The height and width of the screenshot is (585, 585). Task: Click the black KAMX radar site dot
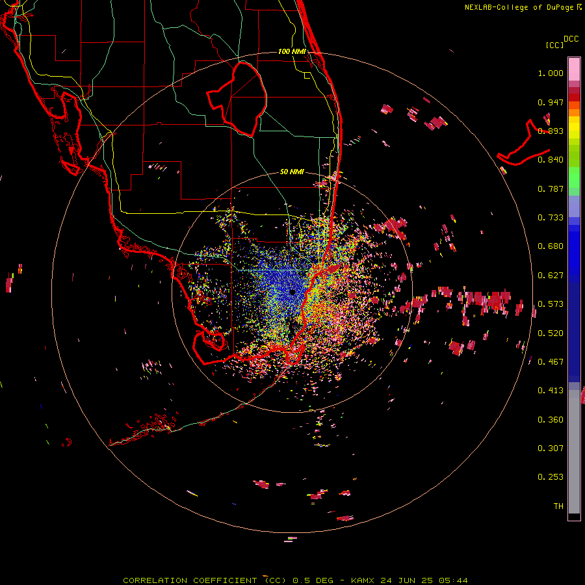pyautogui.click(x=292, y=292)
